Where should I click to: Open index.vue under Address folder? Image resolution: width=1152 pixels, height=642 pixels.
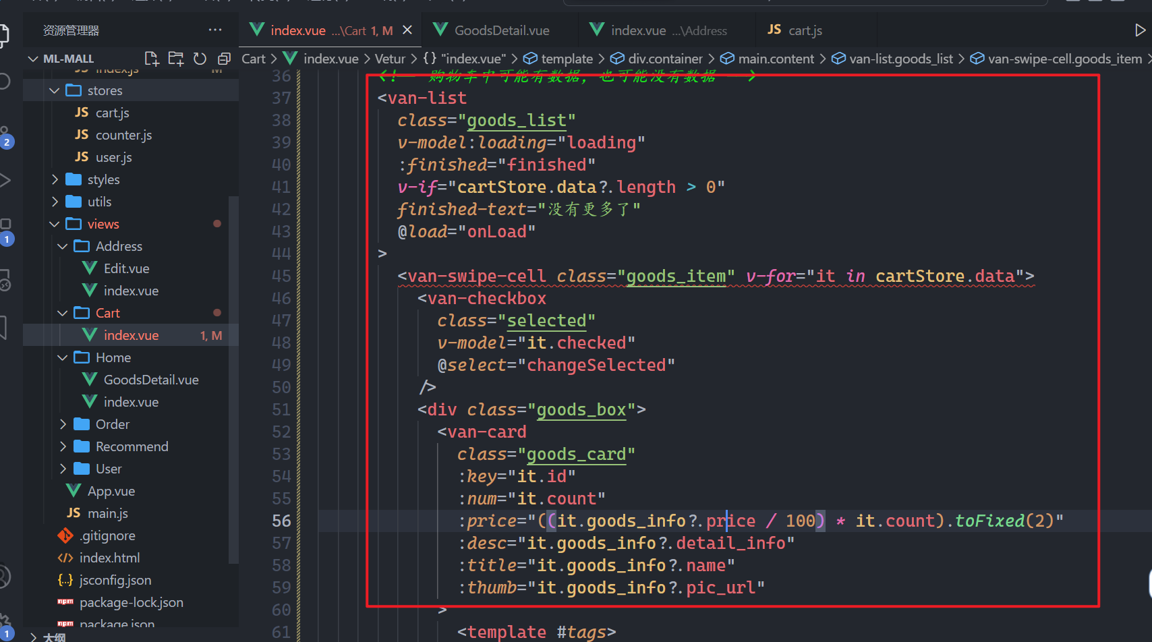pos(131,291)
